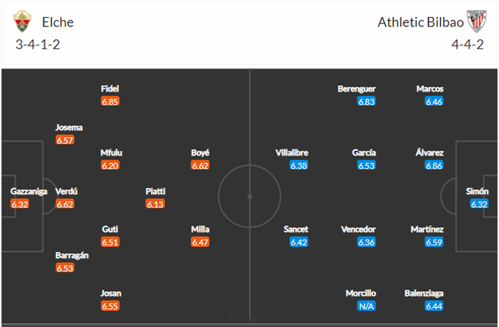Click Mfulu's 6.20 rating badge
Viewport: 499px width, 327px height.
tap(110, 165)
